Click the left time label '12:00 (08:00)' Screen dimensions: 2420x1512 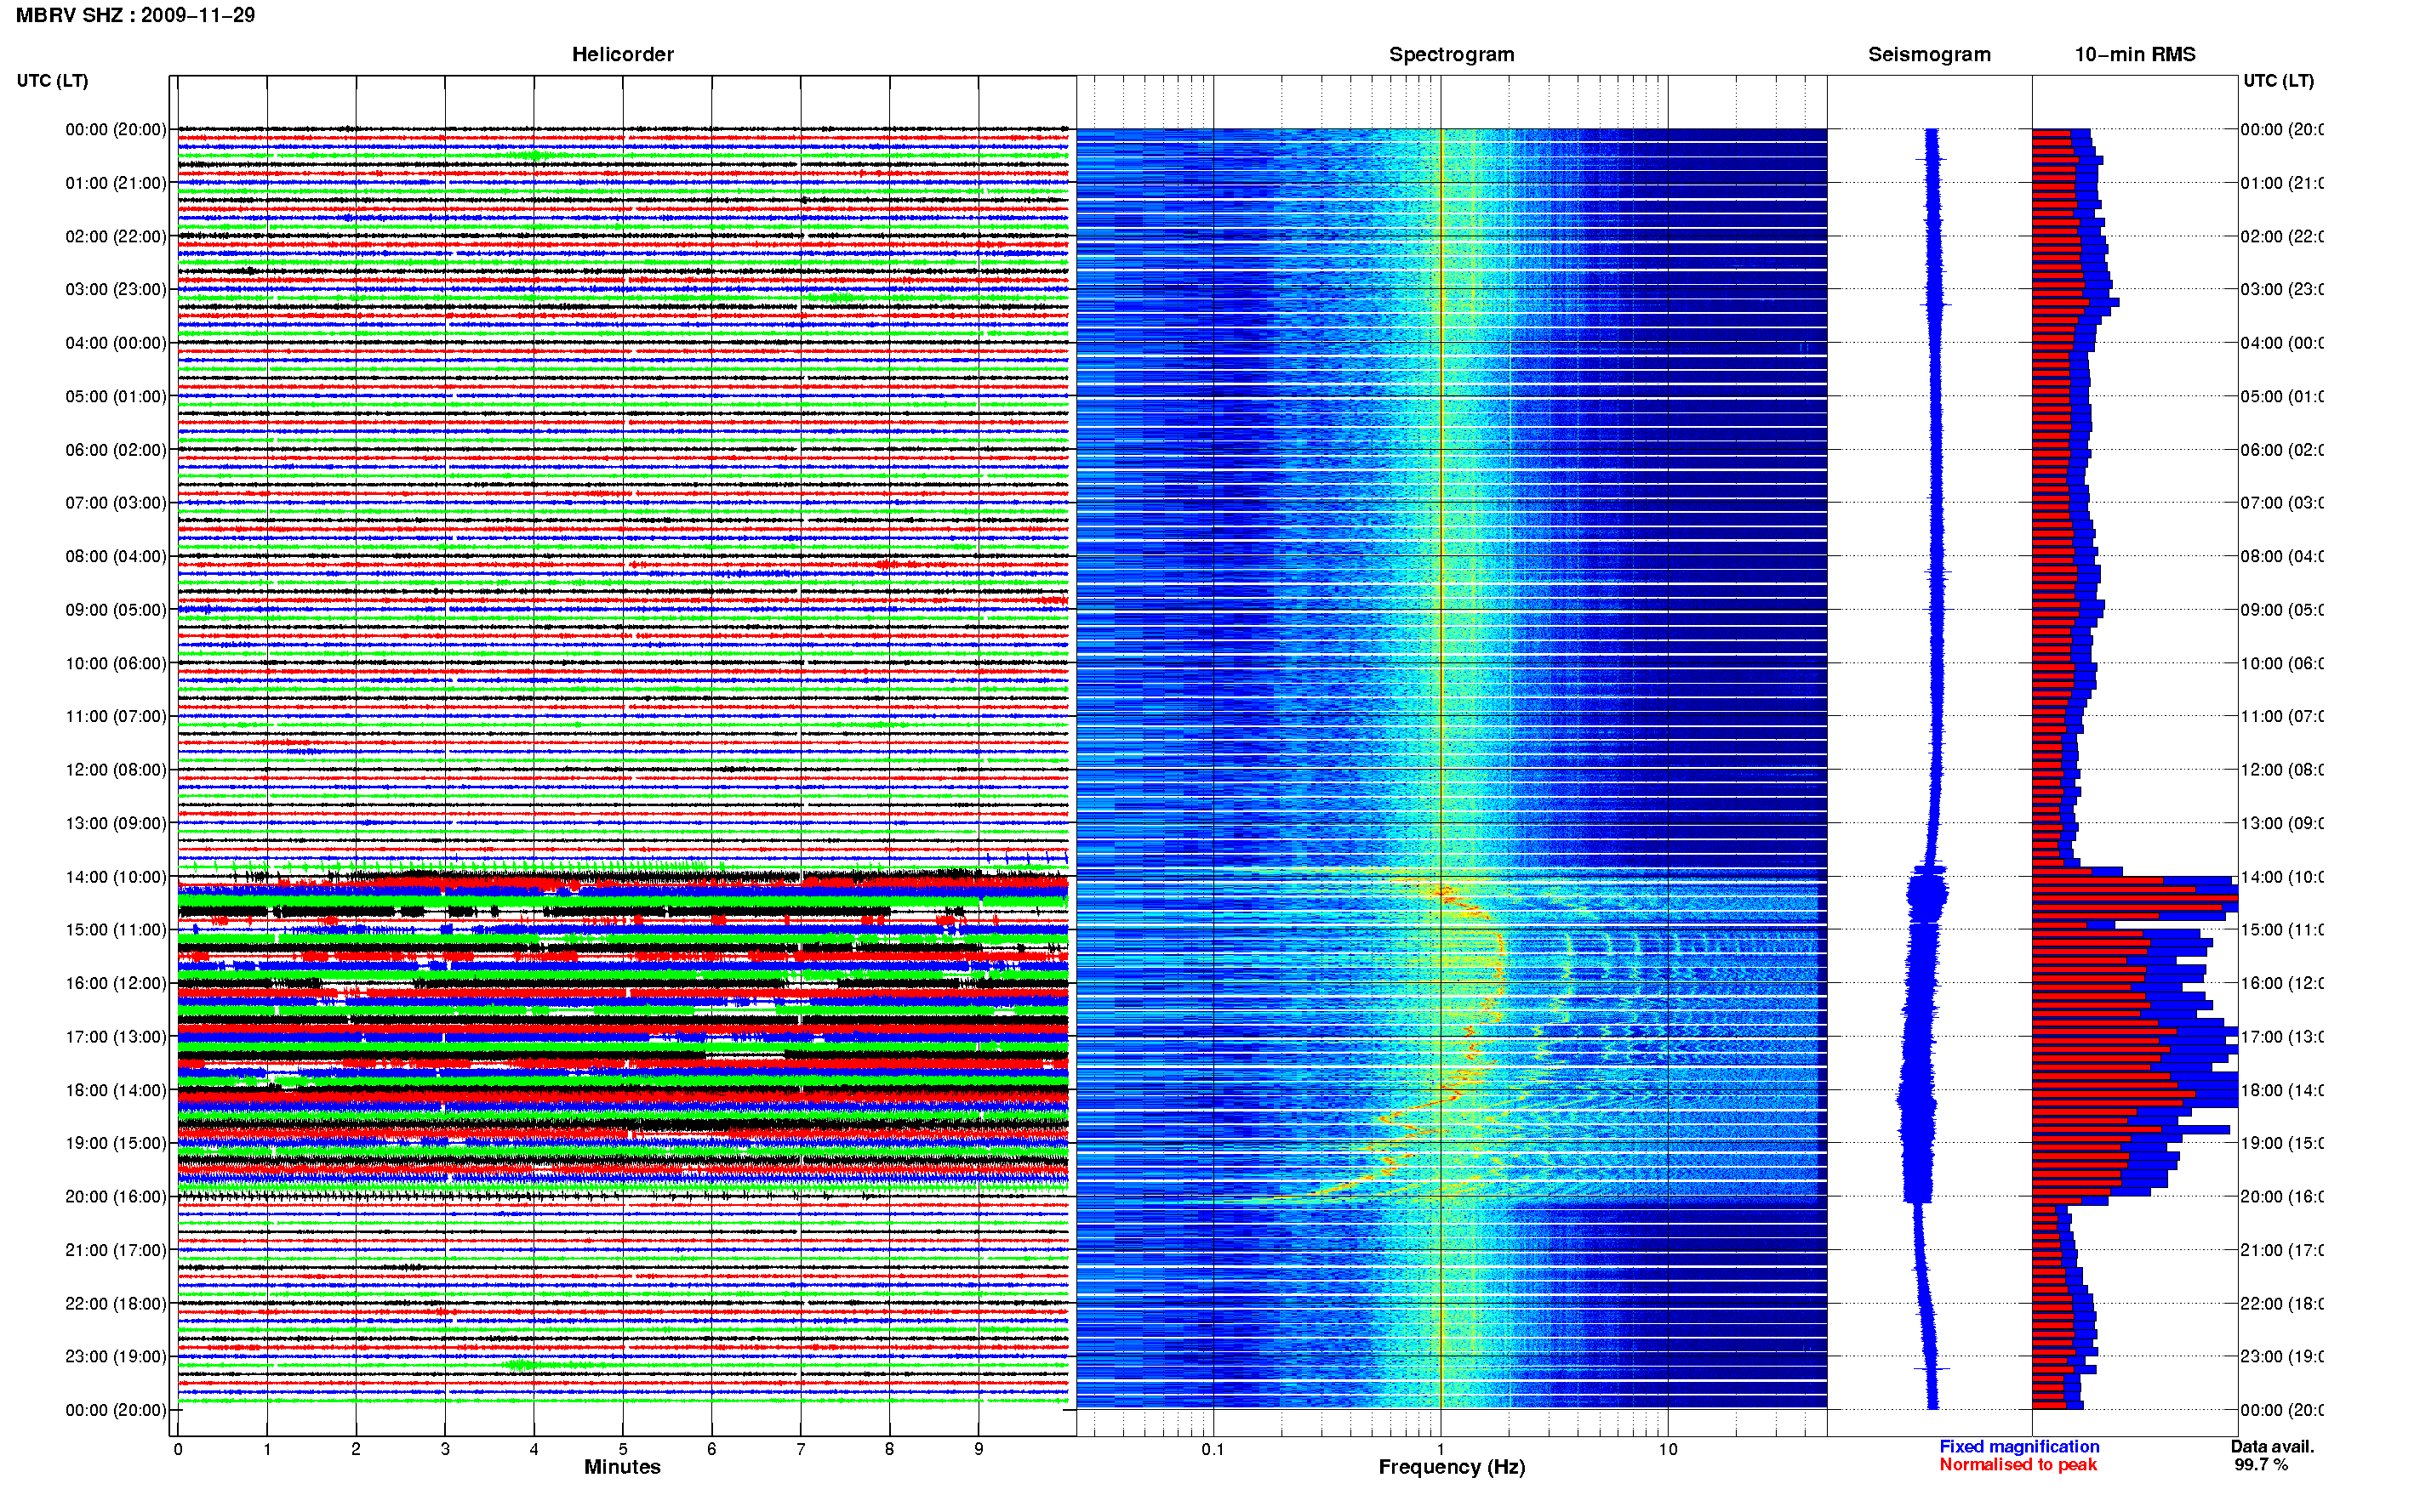pyautogui.click(x=116, y=770)
